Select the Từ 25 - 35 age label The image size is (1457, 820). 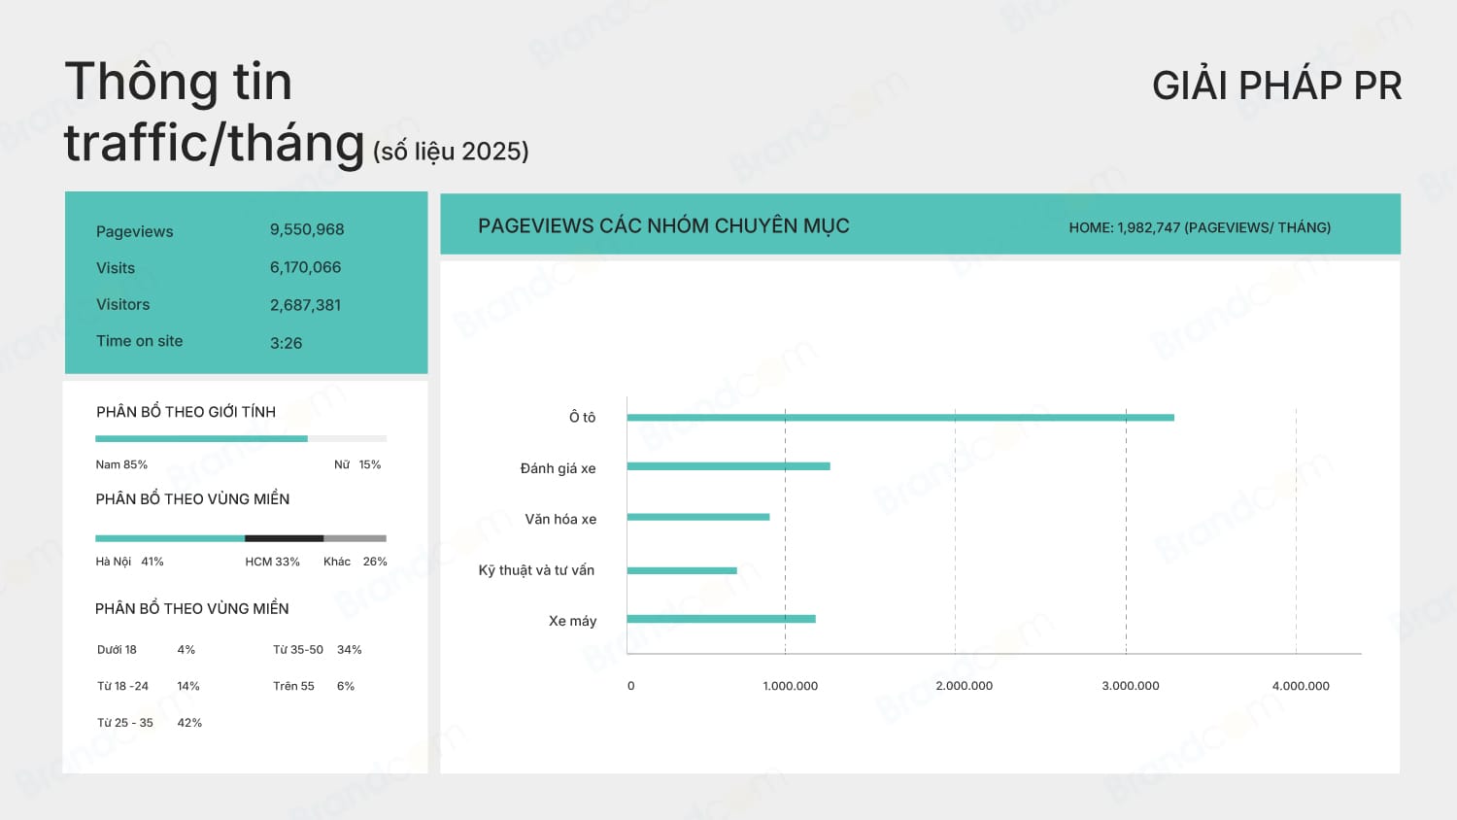125,723
